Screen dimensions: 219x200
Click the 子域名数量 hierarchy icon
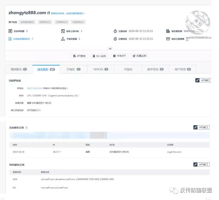click(63, 39)
